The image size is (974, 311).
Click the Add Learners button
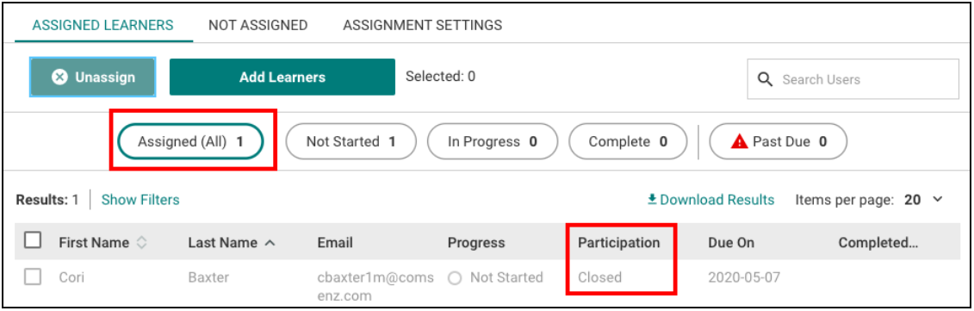[282, 78]
